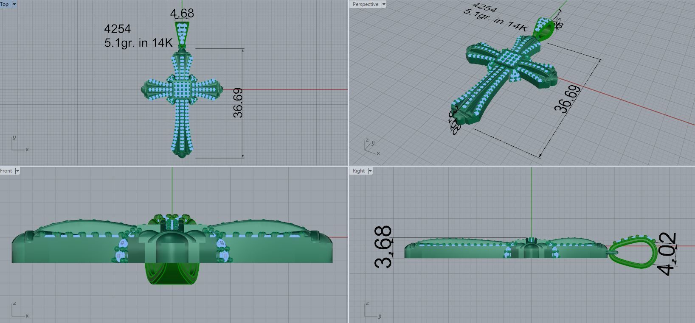Image resolution: width=695 pixels, height=323 pixels.
Task: Click the '5.1gr. in 14K' text in Top view
Action: click(x=138, y=42)
